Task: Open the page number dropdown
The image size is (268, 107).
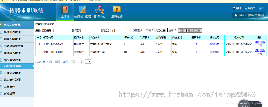Action: point(88,62)
